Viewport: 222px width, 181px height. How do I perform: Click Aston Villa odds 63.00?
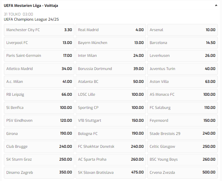tap(182, 82)
